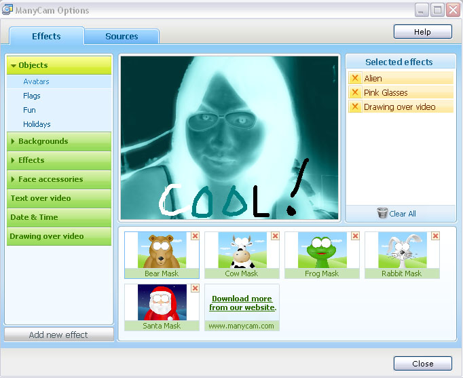Select Holidays under Objects
Screen dimensions: 463x378
pyautogui.click(x=59, y=124)
